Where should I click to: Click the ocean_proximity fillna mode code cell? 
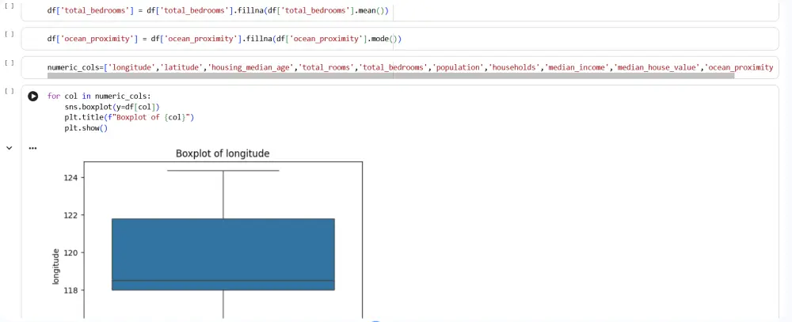coord(399,39)
